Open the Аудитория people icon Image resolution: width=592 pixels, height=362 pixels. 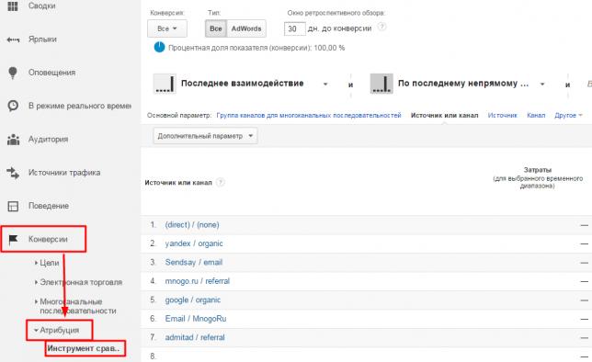[x=13, y=140]
